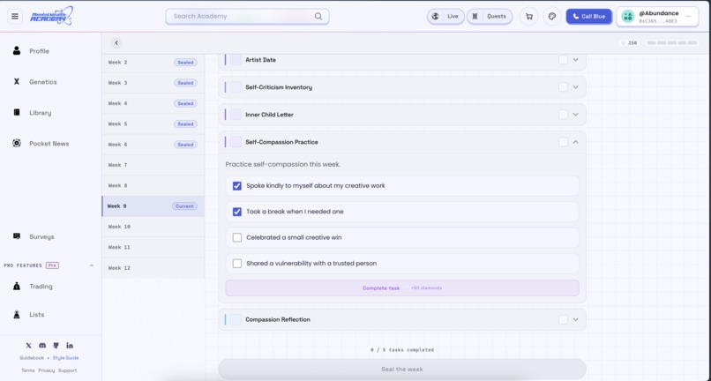Click the Abundance profile avatar
The width and height of the screenshot is (711, 381).
pos(628,17)
